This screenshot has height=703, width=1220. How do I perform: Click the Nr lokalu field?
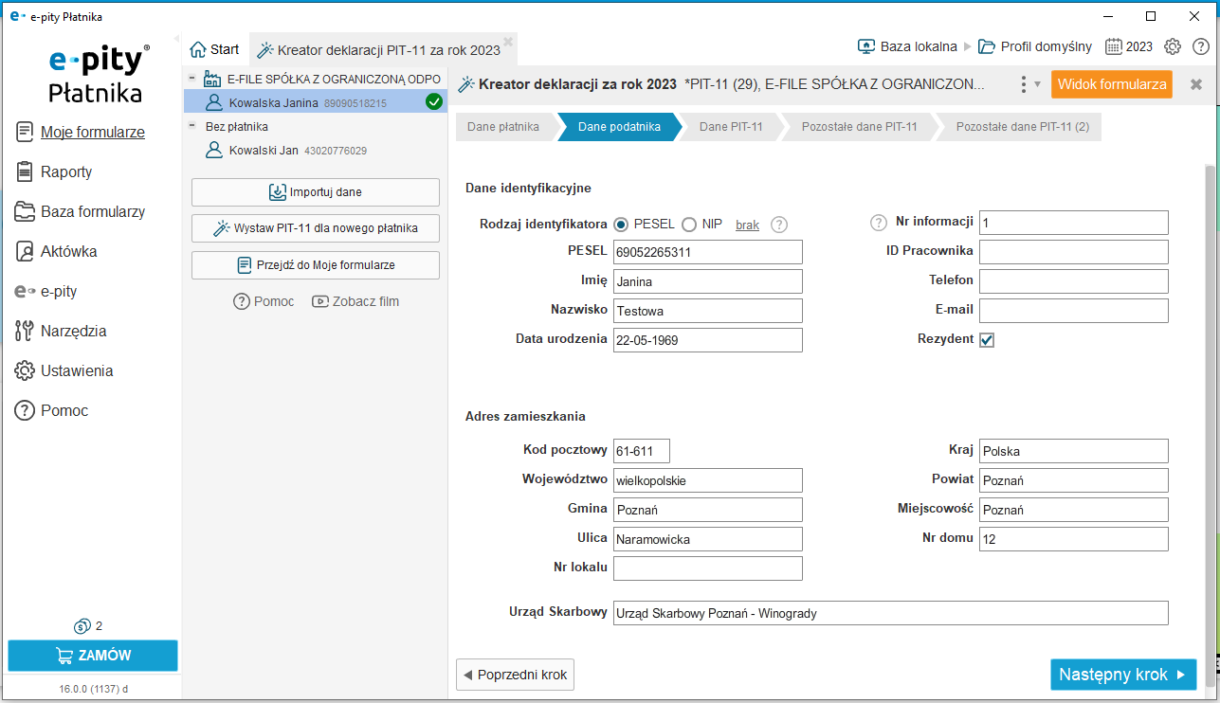tap(707, 568)
